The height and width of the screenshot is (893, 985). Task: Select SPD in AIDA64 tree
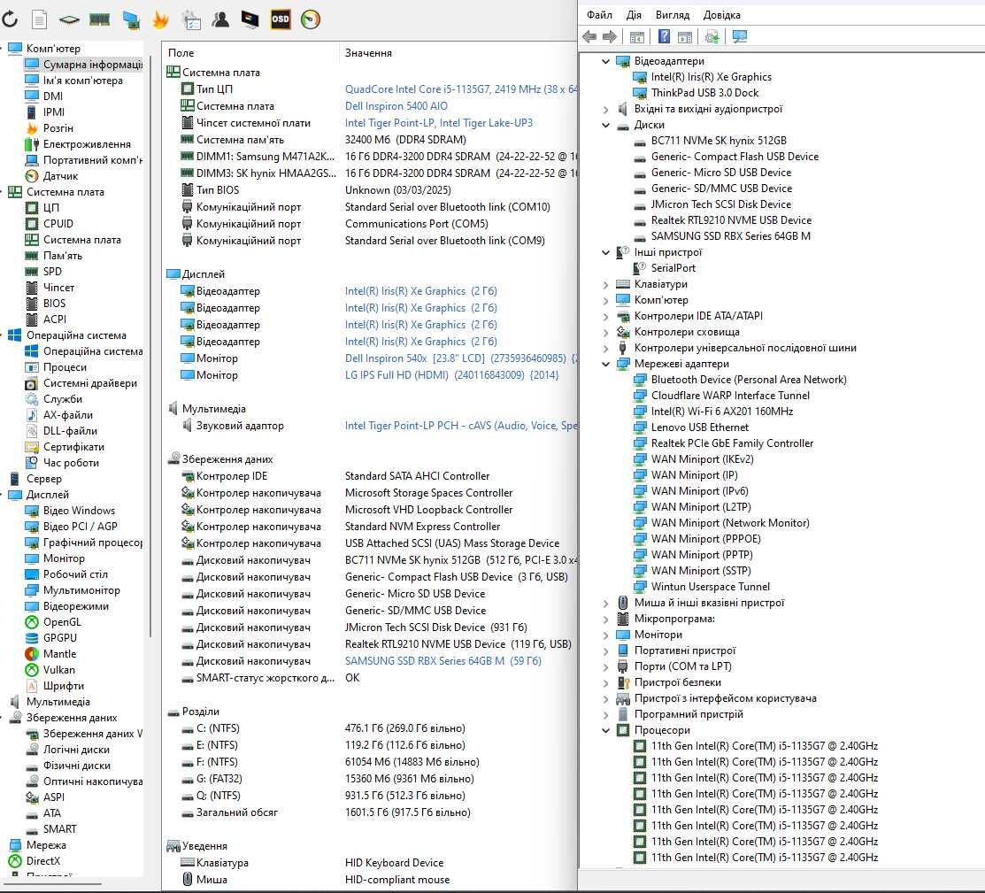click(x=52, y=272)
